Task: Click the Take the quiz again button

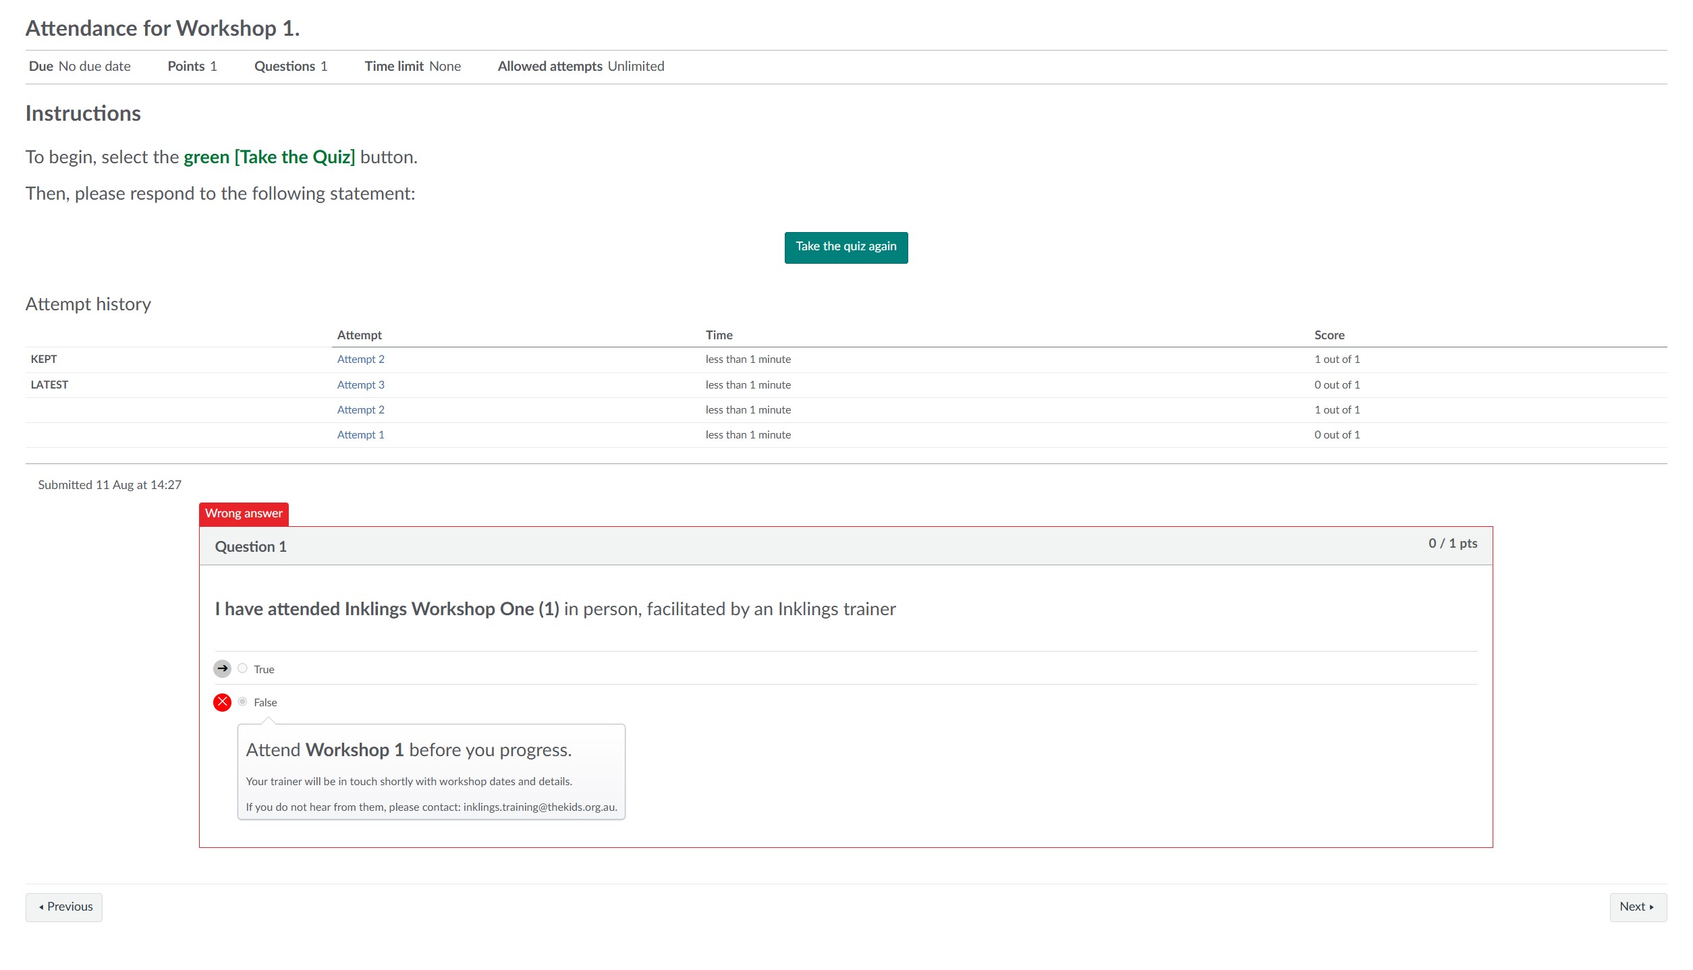Action: point(845,247)
